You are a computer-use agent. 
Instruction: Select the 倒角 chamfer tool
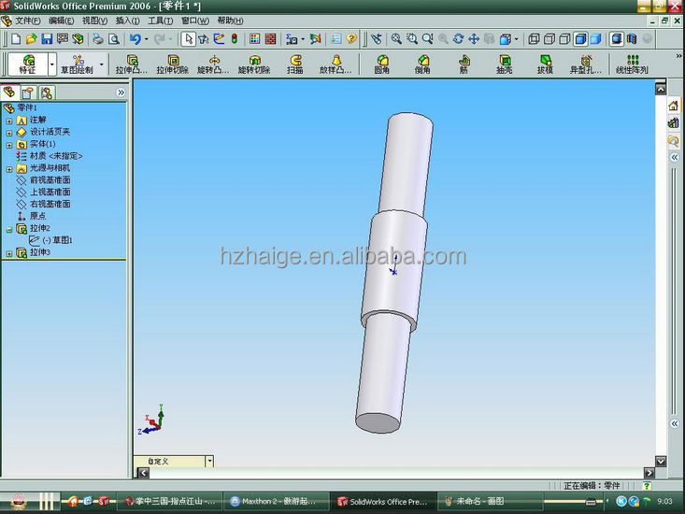tap(422, 64)
